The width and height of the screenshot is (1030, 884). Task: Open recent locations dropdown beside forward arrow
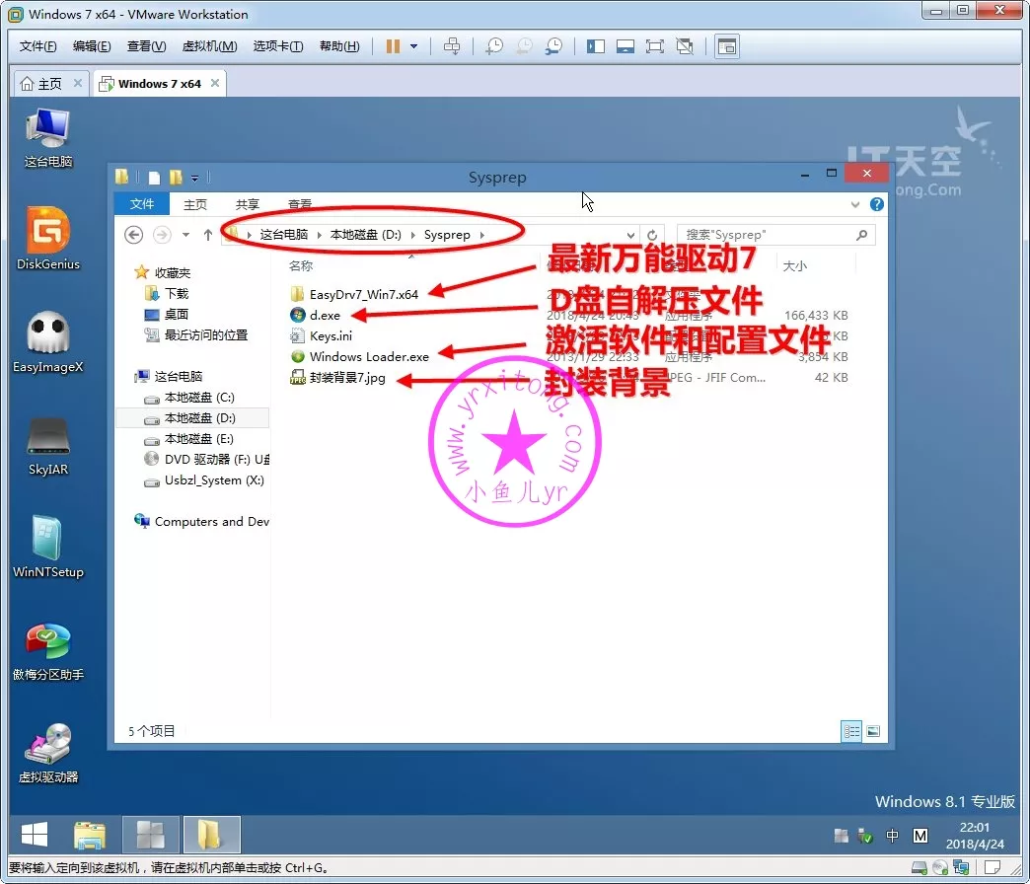point(185,235)
